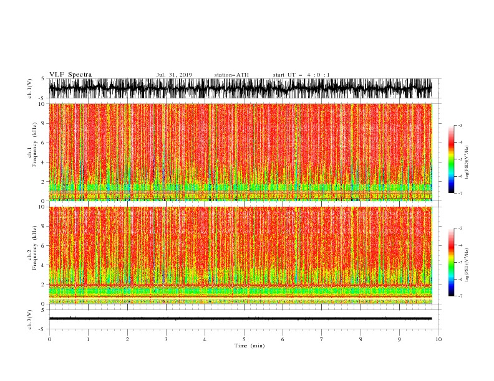494x381 pixels.
Task: Click time axis tick label '5'
Action: pyautogui.click(x=244, y=339)
